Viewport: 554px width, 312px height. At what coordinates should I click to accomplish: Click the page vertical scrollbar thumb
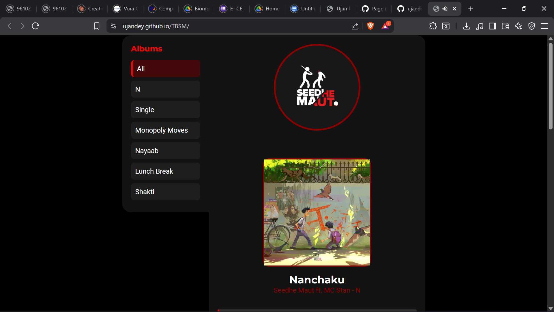(x=551, y=86)
